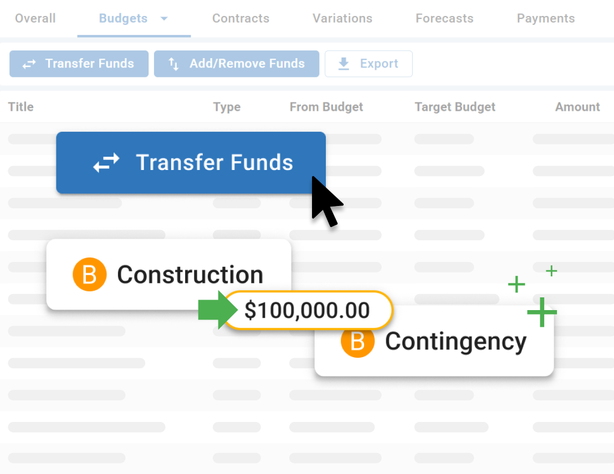
Task: Click the large green plus sign near Contingency
Action: [542, 312]
